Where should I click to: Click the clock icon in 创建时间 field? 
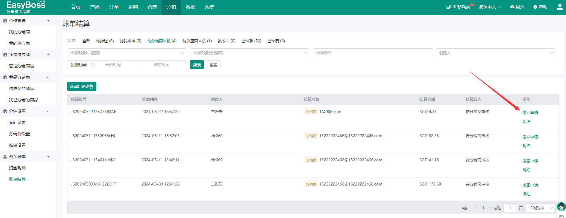[92, 65]
